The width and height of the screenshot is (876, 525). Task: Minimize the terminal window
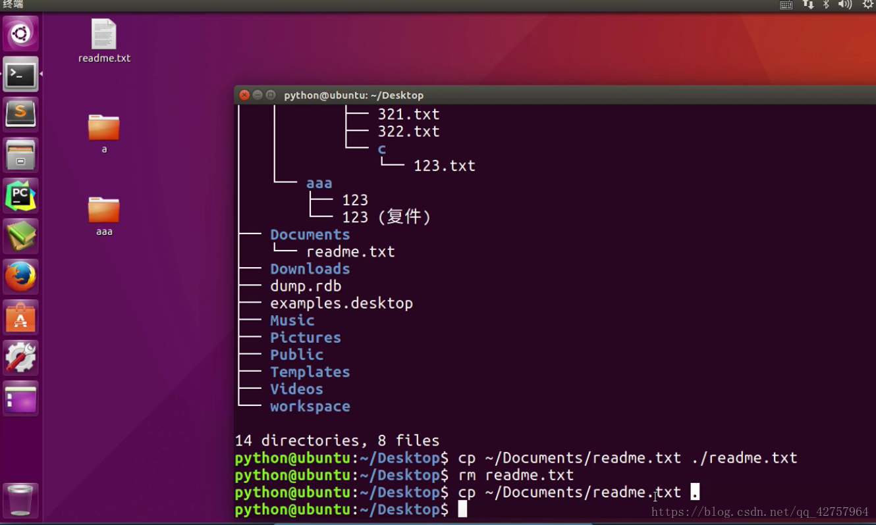[258, 95]
